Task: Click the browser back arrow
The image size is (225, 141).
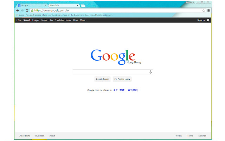Action: 17,11
